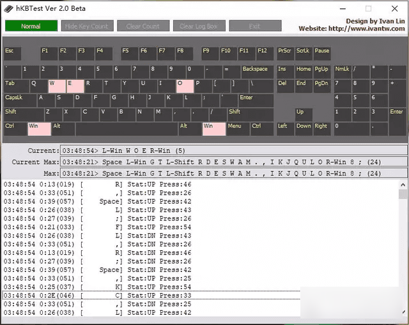Click the Tab key tile
This screenshot has height=325, width=409.
(x=17, y=86)
